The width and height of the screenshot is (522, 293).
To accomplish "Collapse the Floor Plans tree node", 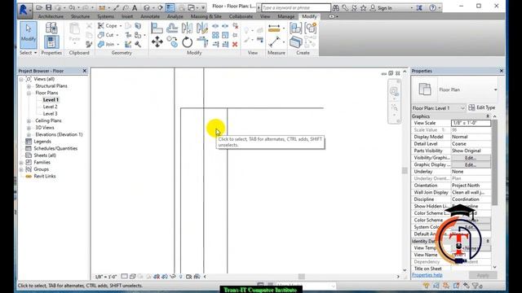I will 29,93.
